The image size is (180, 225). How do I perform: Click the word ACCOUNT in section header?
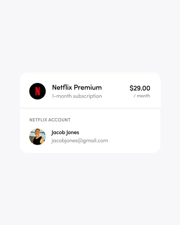(59, 120)
